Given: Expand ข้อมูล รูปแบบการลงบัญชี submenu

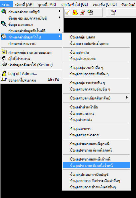Looking at the screenshot, I should [x=31, y=18].
